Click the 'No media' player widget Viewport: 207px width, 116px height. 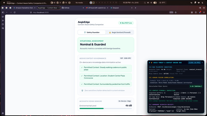point(79,3)
